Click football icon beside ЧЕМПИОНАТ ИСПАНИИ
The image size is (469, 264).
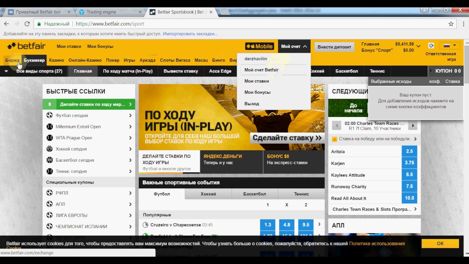click(49, 227)
